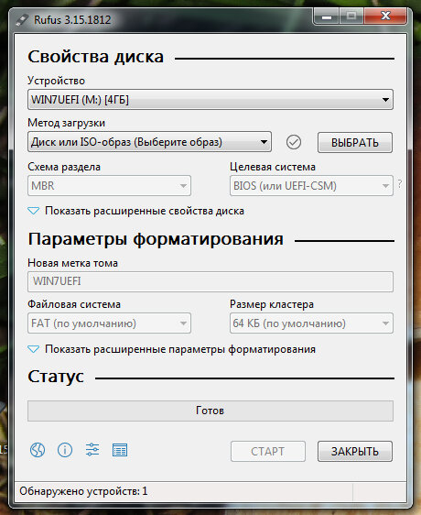Open the settings sliders icon

[x=92, y=450]
